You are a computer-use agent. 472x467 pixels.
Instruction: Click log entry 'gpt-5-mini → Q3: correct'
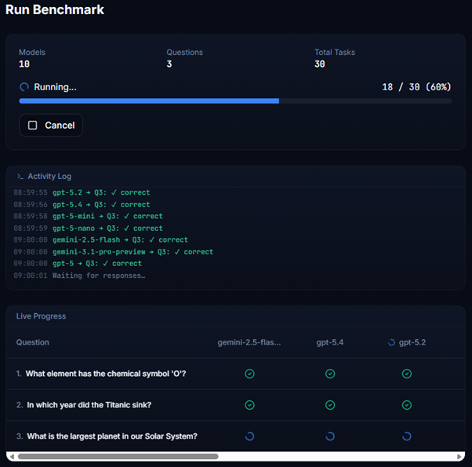pos(107,217)
